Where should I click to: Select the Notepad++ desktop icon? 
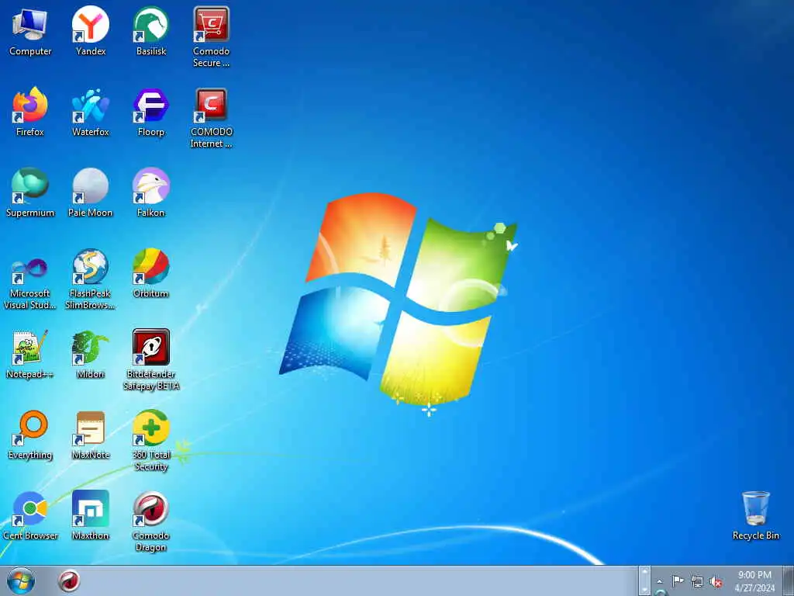coord(30,354)
